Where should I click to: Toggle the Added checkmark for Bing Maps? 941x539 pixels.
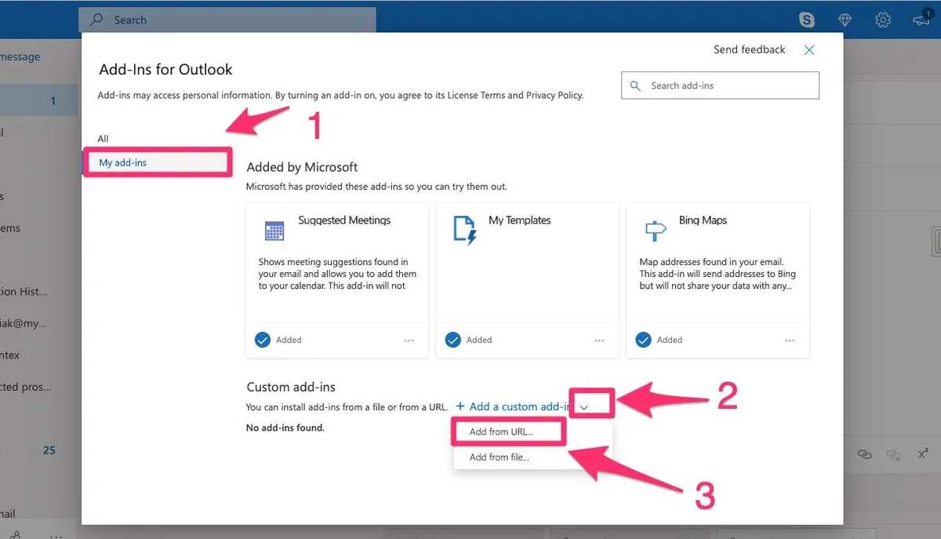(643, 340)
